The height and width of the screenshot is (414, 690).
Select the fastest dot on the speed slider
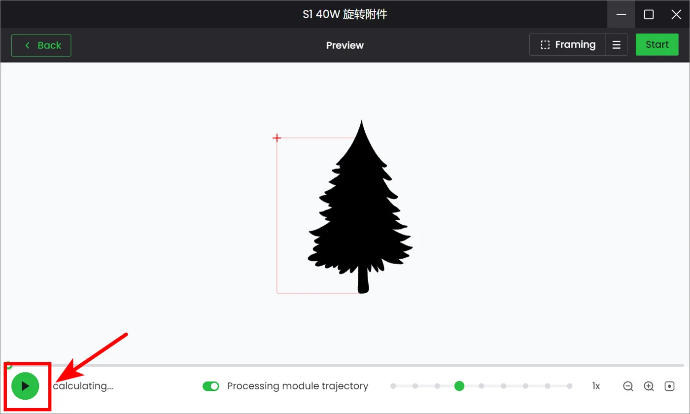point(570,386)
